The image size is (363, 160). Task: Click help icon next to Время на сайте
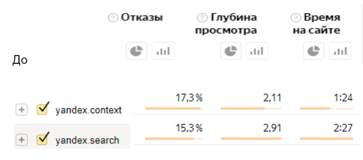[x=295, y=18]
